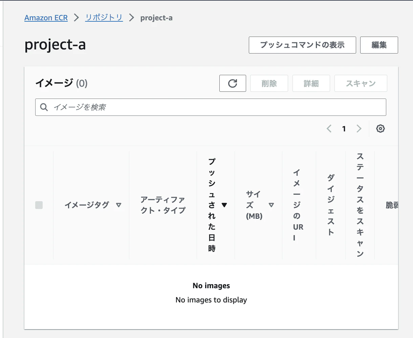Screen dimensions: 413x338
Task: Click the アーティファクト・タイプ column header
Action: (163, 205)
